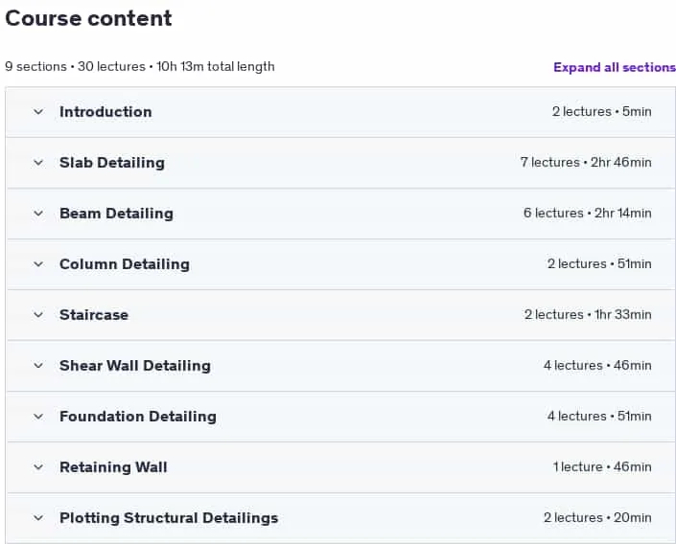
Task: Open the Foundation Detailing section title
Action: tap(138, 417)
